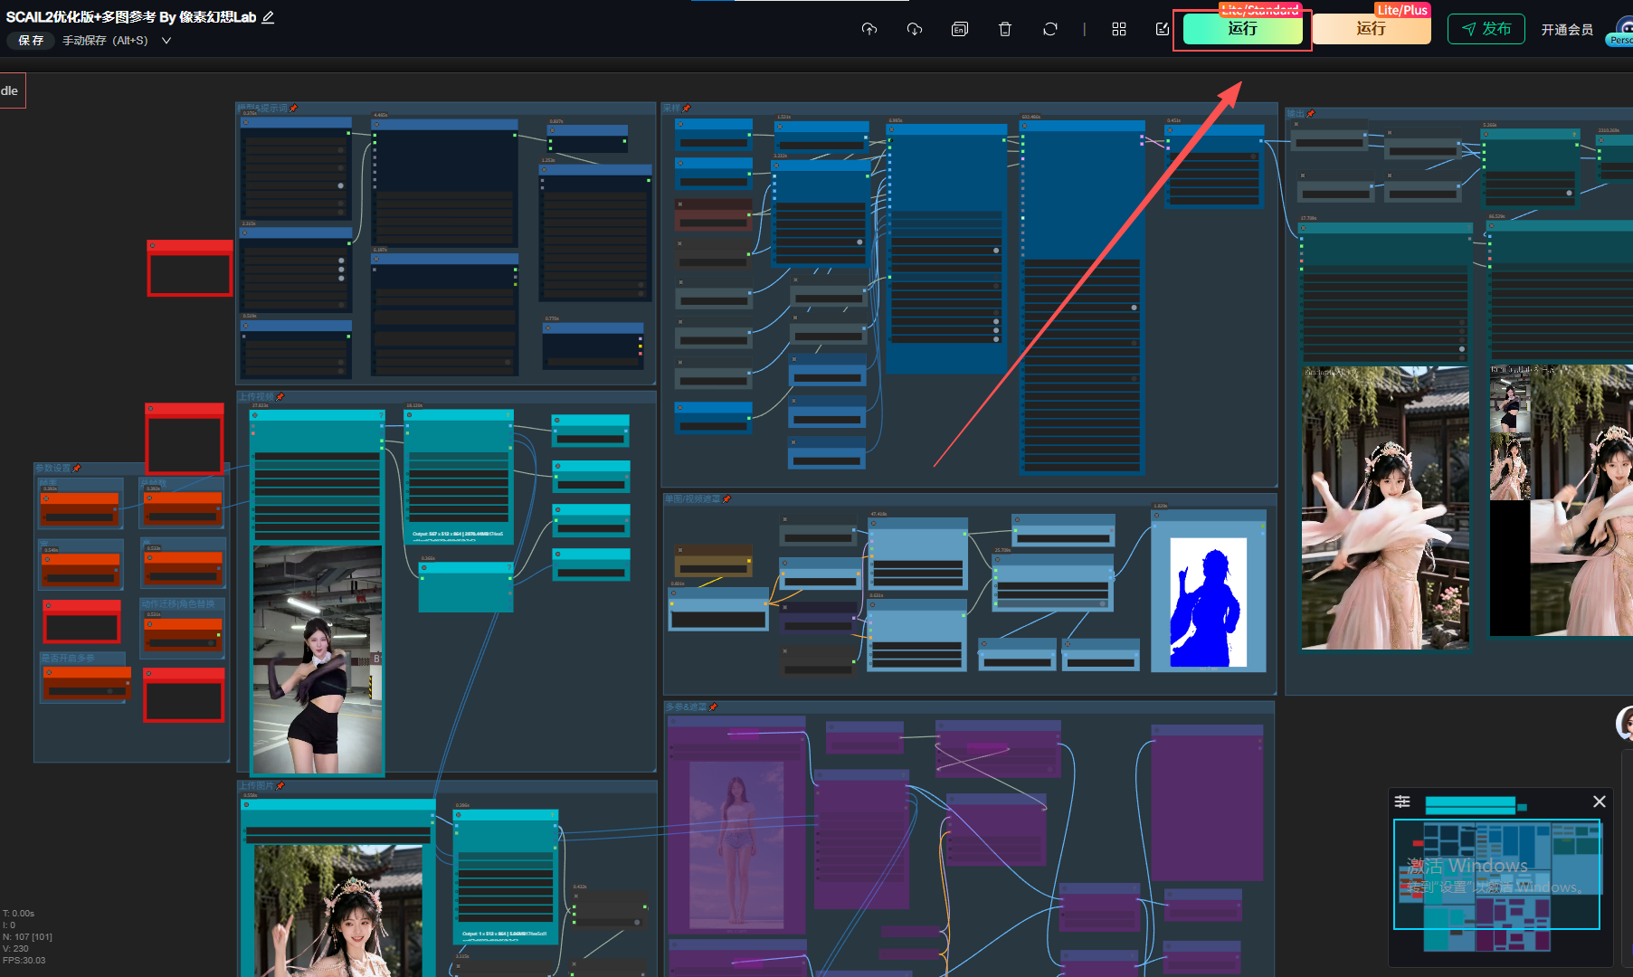Click the 手动保存 (Alt+S) save mode label
1633x977 pixels.
point(105,41)
